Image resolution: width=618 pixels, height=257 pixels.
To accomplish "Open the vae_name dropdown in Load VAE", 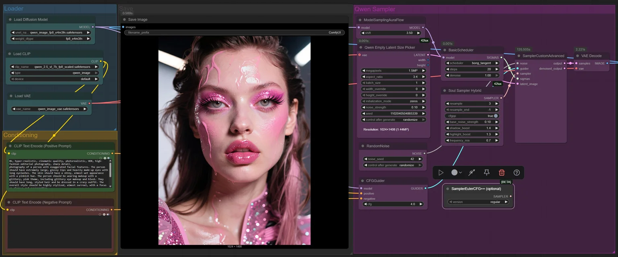I will [49, 109].
